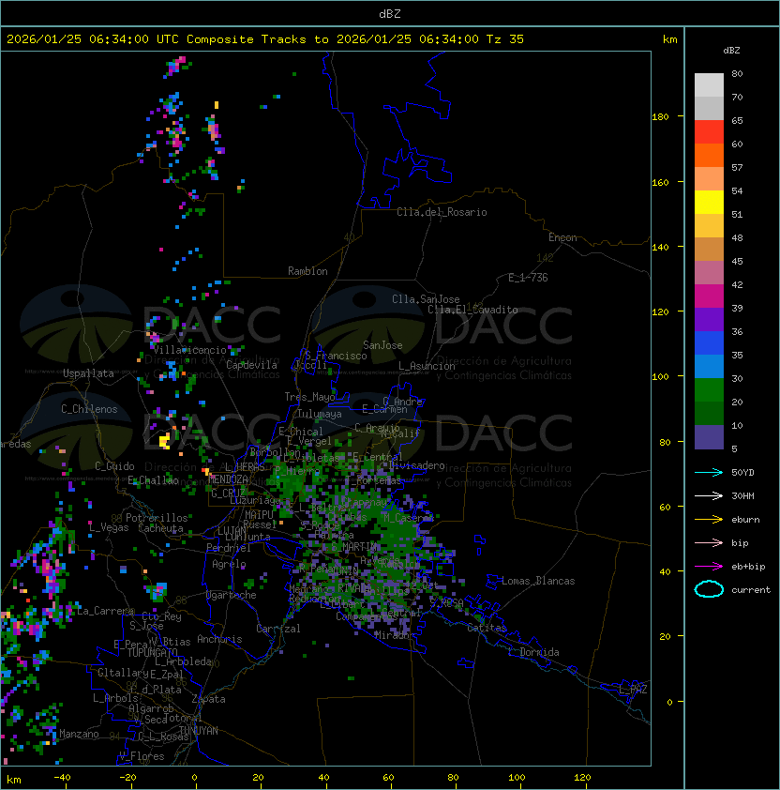This screenshot has height=790, width=780.
Task: Click the 'Carrizal' map label
Action: pos(277,629)
